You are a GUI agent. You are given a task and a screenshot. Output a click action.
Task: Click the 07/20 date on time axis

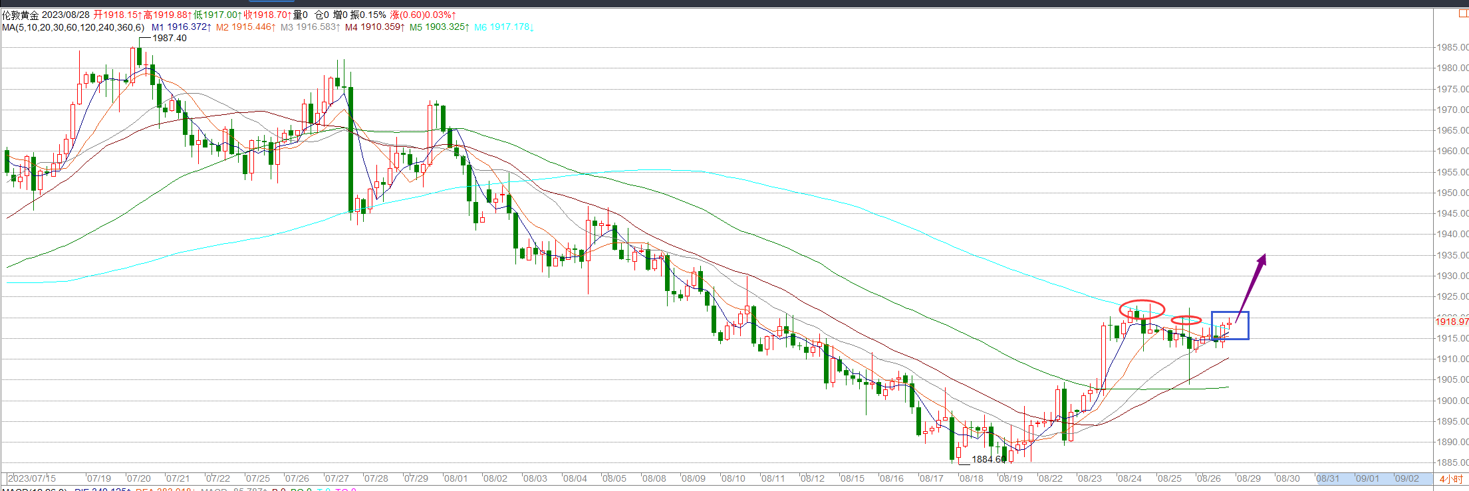(x=138, y=478)
